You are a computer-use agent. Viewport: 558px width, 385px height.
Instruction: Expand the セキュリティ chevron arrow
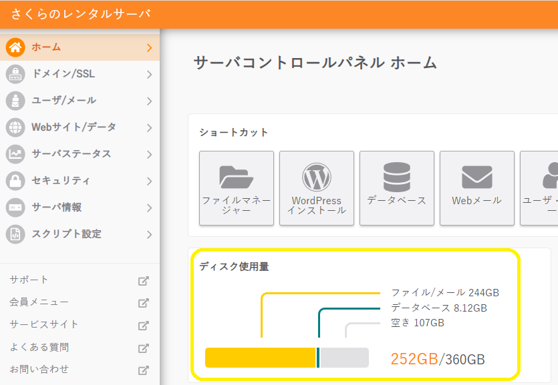(x=150, y=181)
